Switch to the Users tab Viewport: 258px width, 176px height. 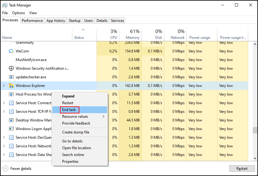click(89, 21)
